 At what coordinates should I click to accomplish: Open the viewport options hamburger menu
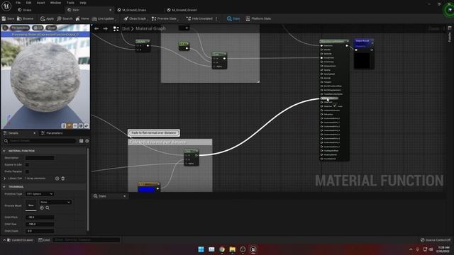pyautogui.click(x=5, y=28)
